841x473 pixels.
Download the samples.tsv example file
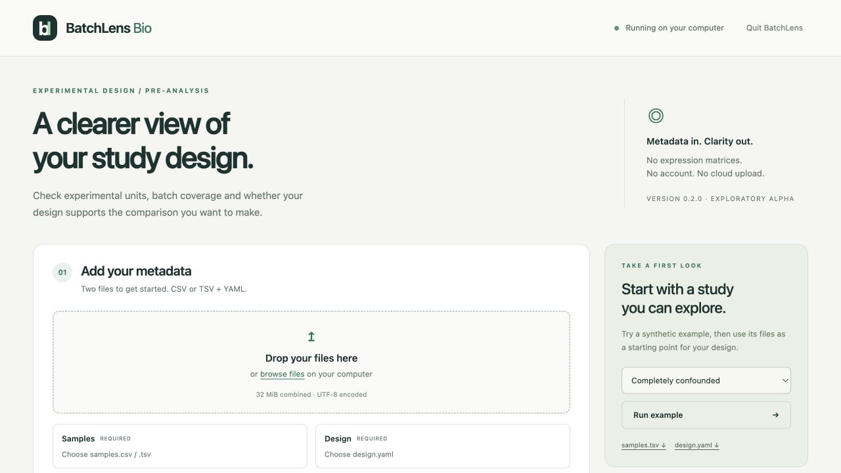tap(644, 445)
